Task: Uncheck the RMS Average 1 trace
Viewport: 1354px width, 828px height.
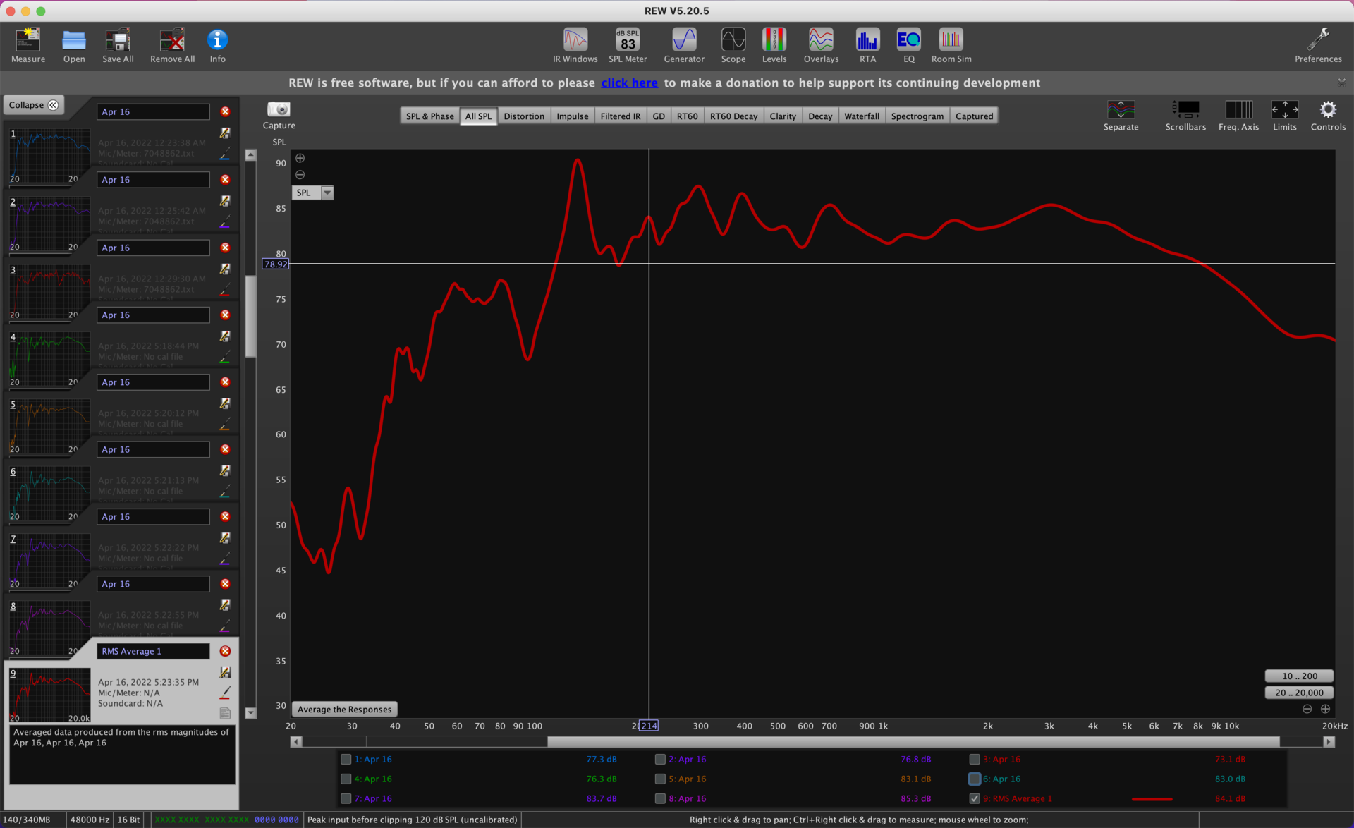Action: click(x=975, y=798)
